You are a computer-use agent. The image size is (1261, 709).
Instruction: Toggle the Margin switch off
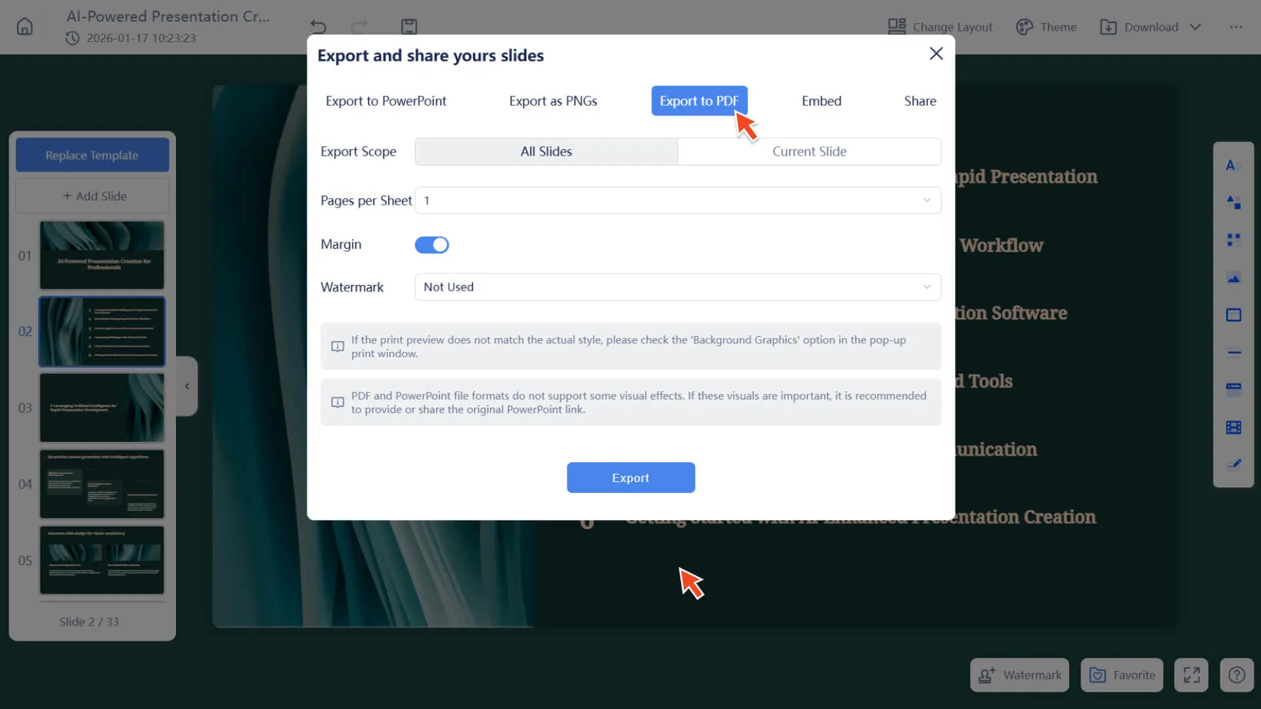point(431,245)
